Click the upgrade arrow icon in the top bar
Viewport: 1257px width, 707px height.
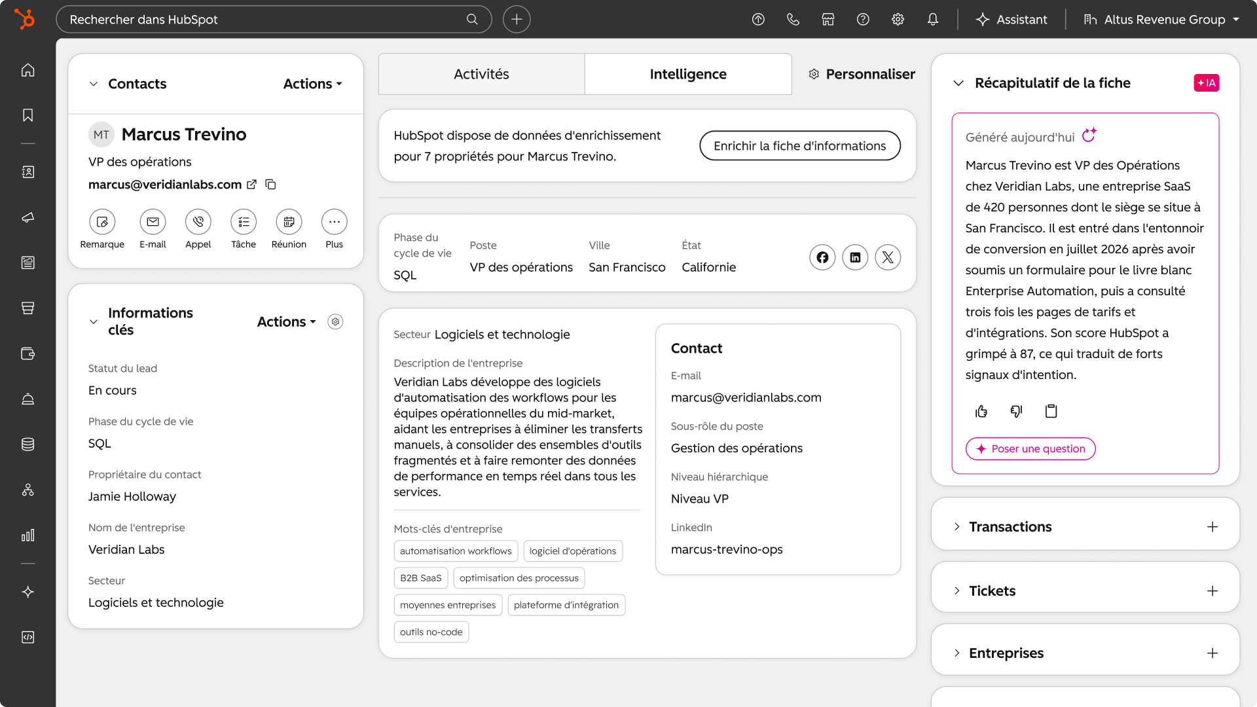758,19
